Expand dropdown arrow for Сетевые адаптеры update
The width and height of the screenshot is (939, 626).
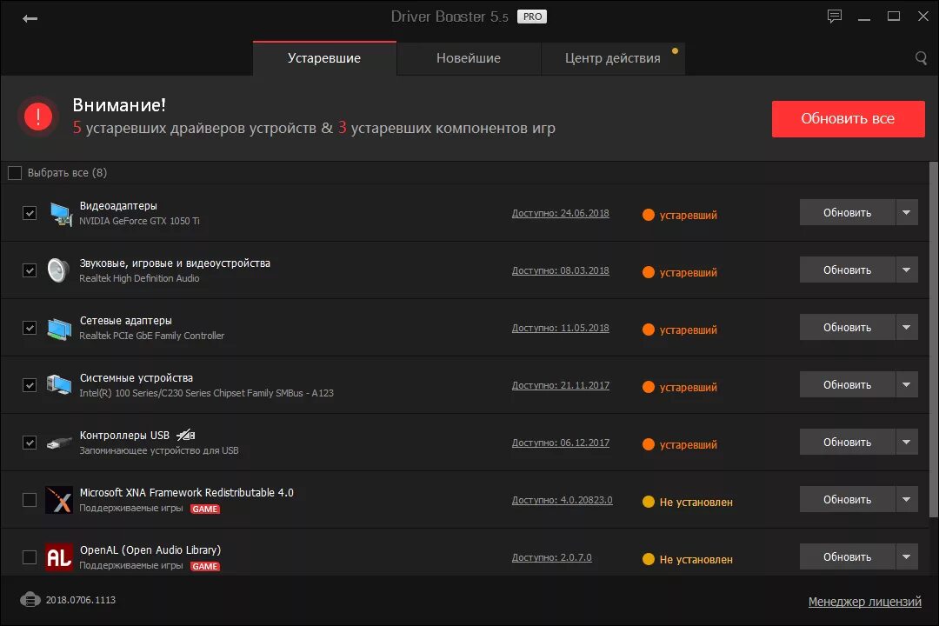[907, 328]
